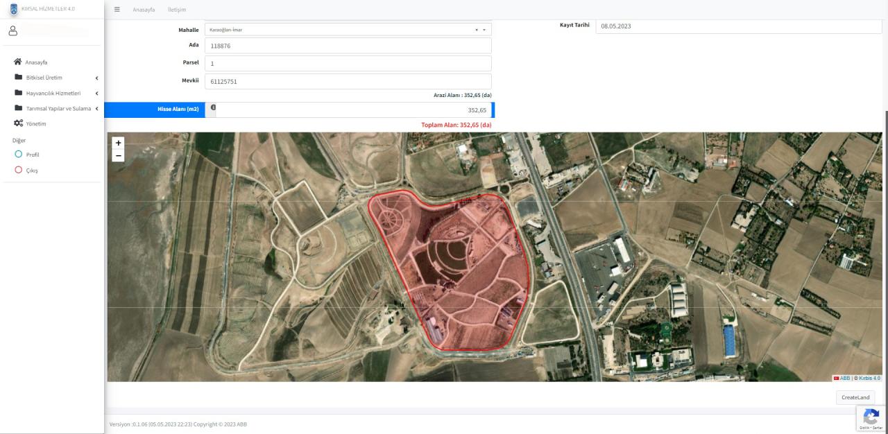Open Yönetim via the gears icon
The width and height of the screenshot is (888, 434).
click(17, 123)
